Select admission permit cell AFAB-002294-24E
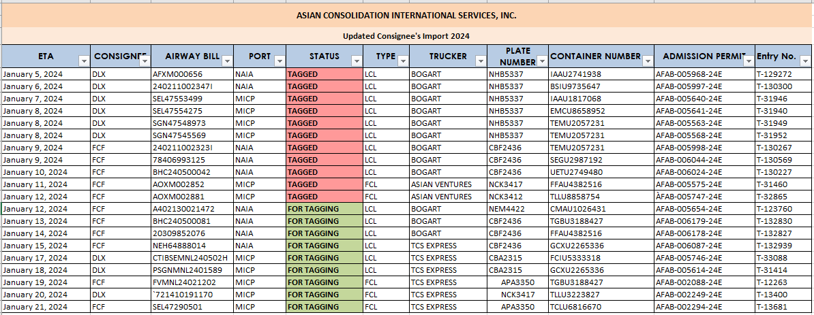 (689, 307)
